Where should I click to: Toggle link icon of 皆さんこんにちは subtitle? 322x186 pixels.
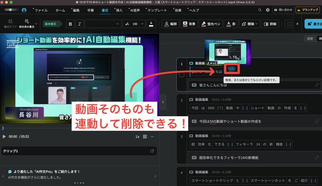pyautogui.click(x=317, y=85)
